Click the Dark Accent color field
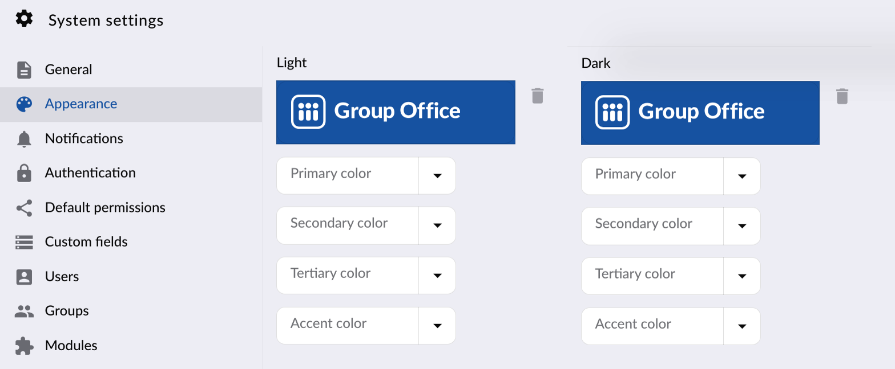The image size is (895, 369). click(652, 326)
